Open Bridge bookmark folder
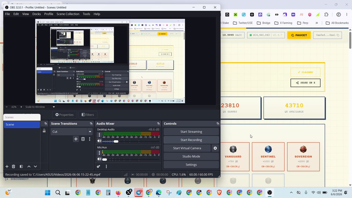This screenshot has width=352, height=198. click(263, 23)
